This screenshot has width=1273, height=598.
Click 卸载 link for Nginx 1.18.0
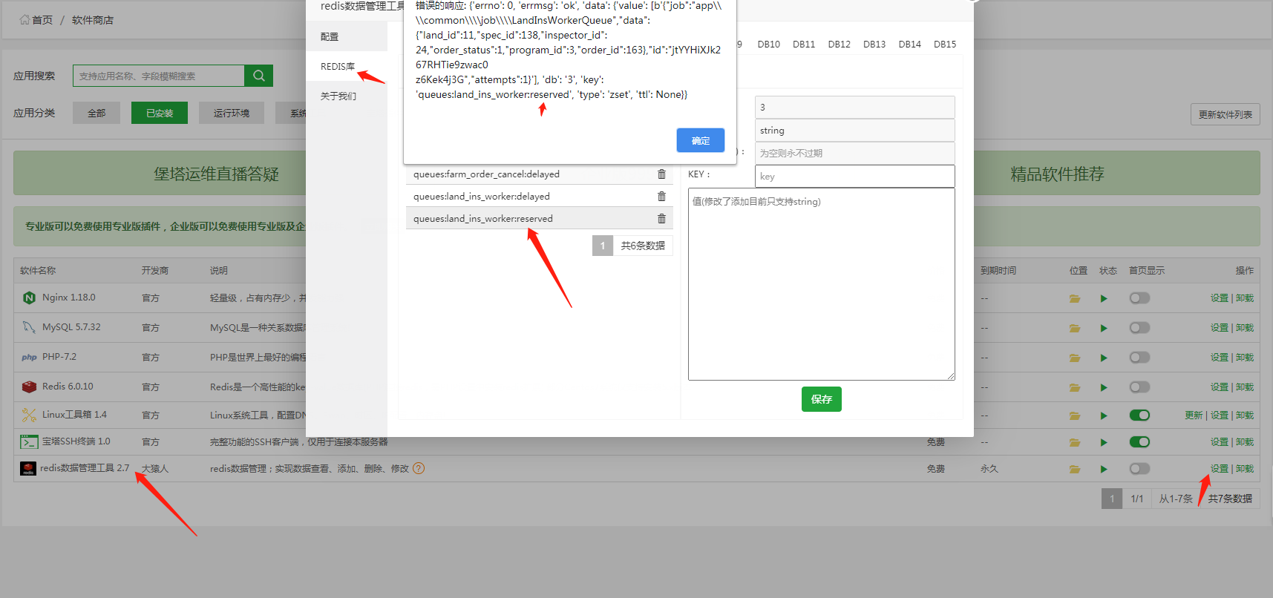click(1245, 298)
